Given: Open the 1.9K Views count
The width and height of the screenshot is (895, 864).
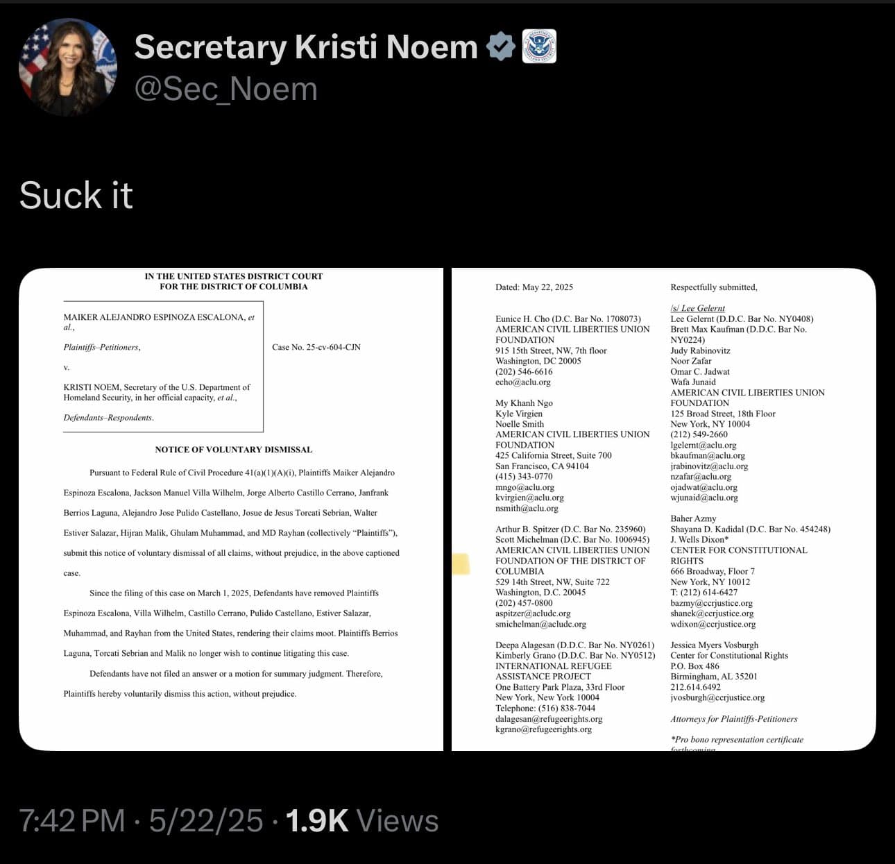Looking at the screenshot, I should [x=362, y=821].
